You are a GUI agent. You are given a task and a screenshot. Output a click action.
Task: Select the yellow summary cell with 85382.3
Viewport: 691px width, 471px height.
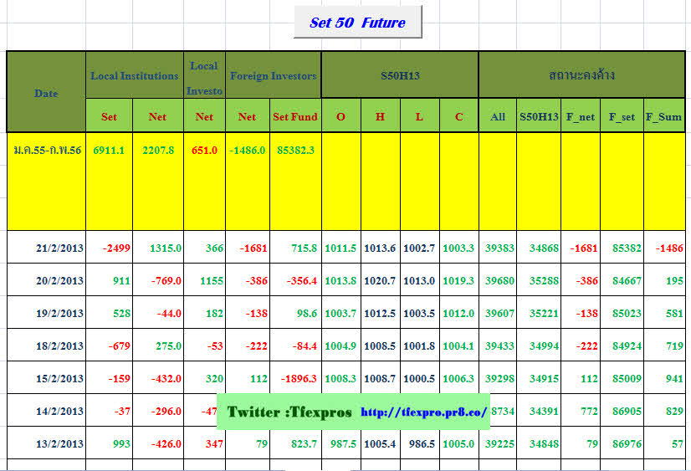tap(294, 151)
